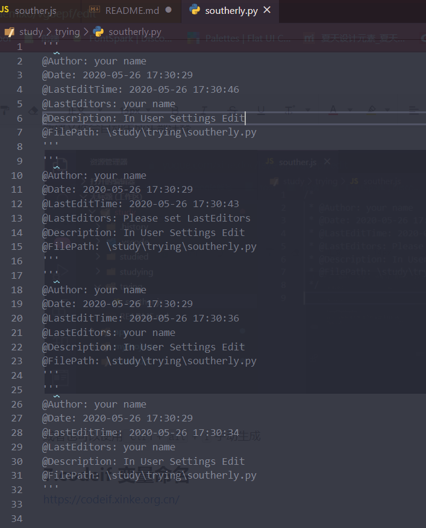Close the southerly.py tab with its X

point(267,10)
